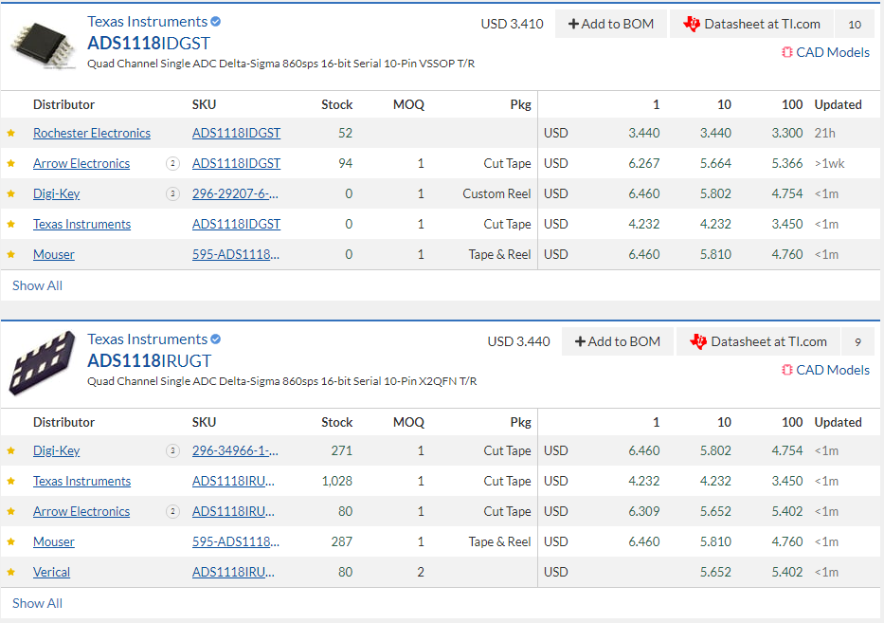Open CAD Models for ADS1118IDGST
This screenshot has width=884, height=623.
click(x=825, y=52)
